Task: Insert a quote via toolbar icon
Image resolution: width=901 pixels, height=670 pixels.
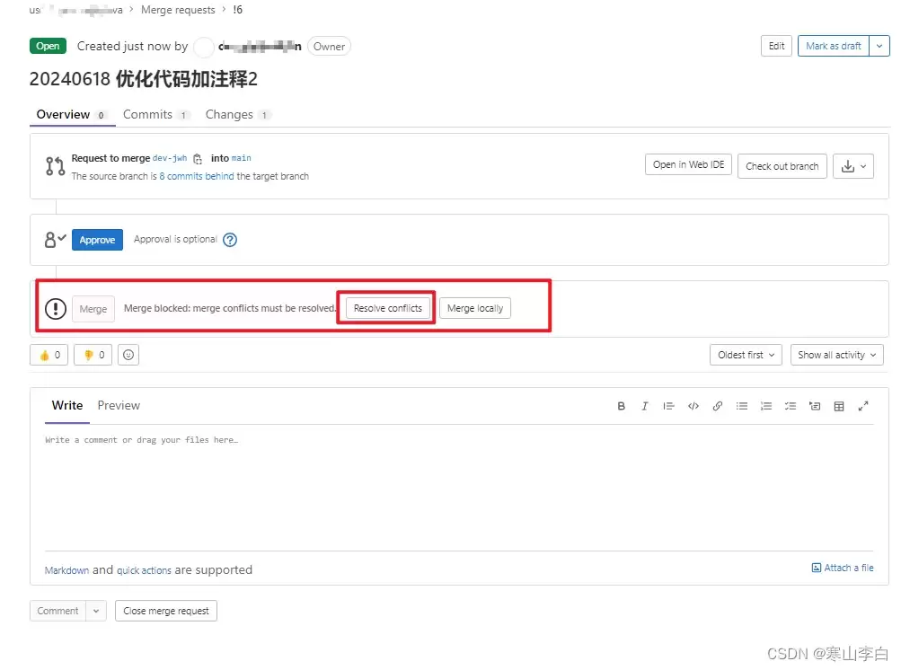Action: coord(668,406)
